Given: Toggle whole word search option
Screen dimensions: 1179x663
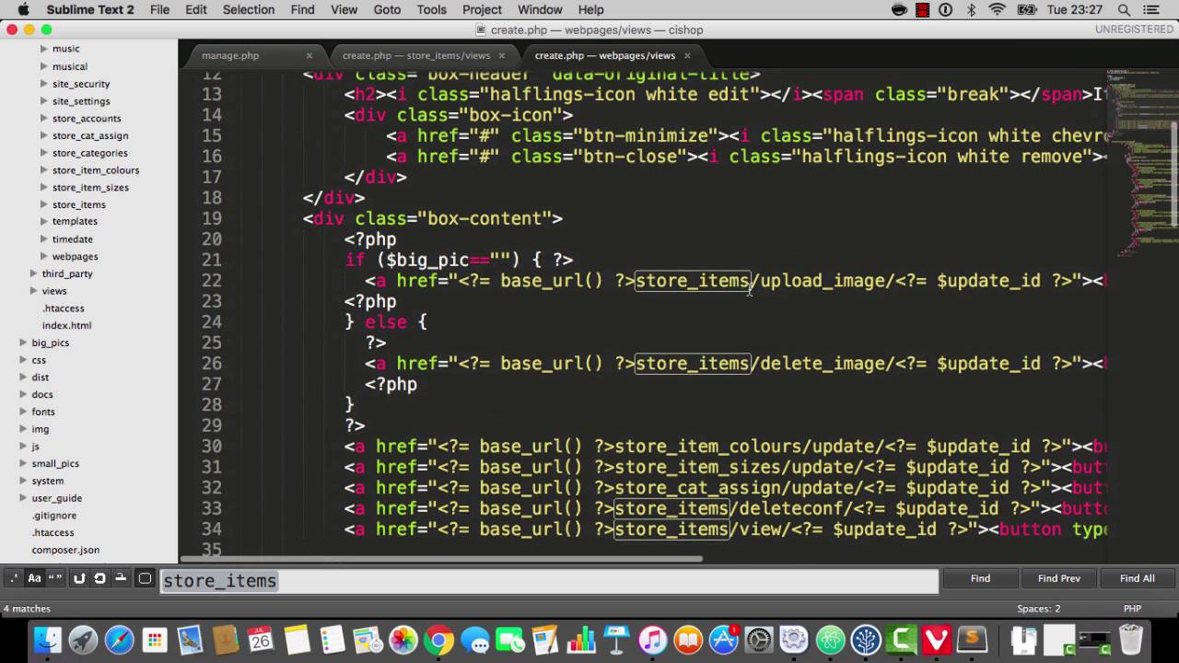Looking at the screenshot, I should pyautogui.click(x=54, y=578).
